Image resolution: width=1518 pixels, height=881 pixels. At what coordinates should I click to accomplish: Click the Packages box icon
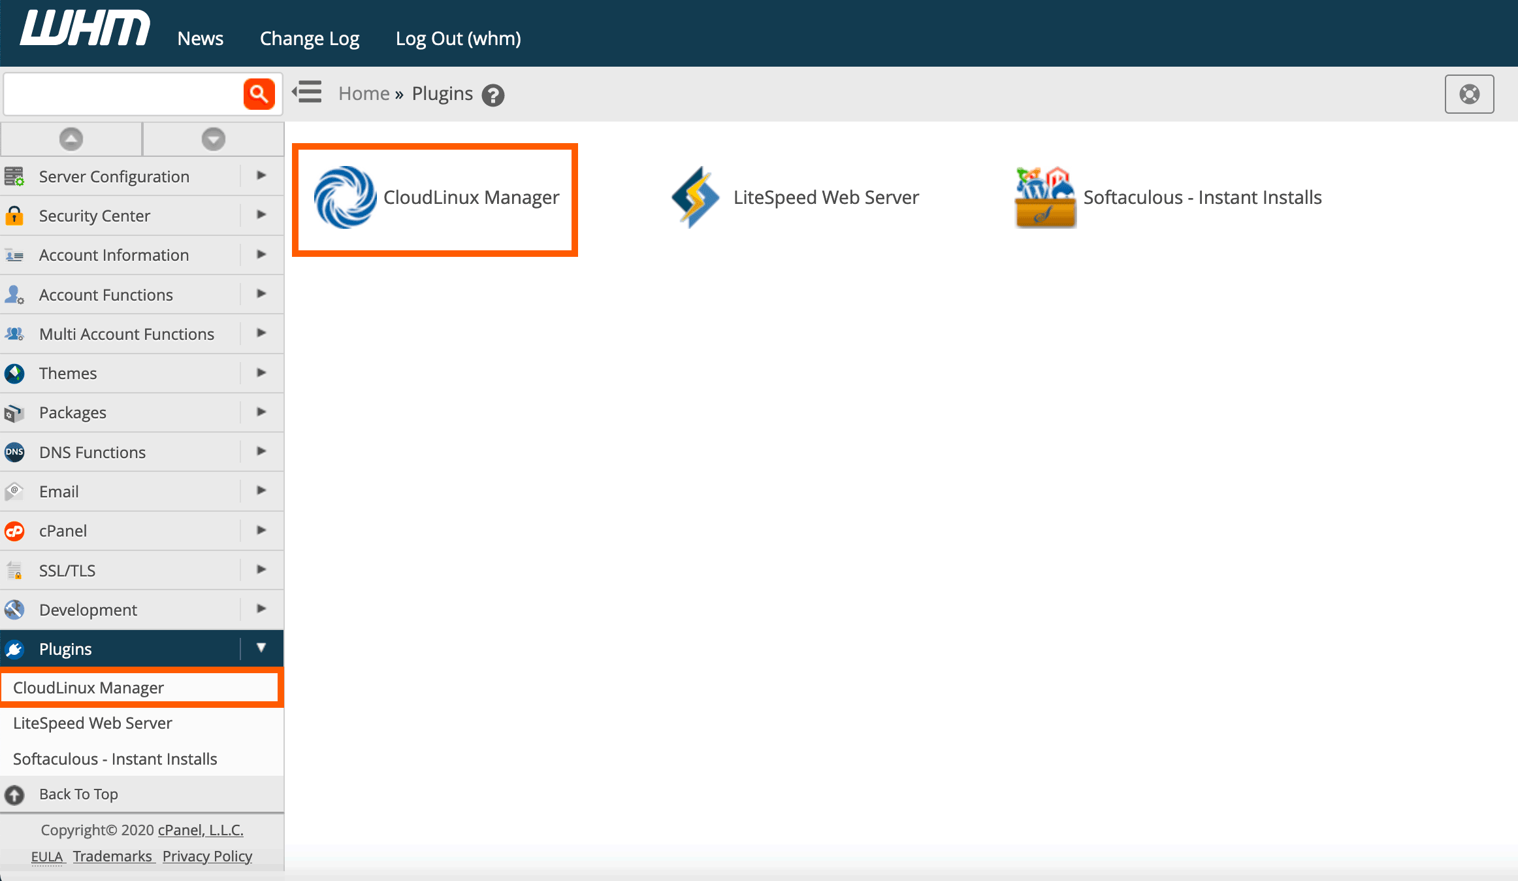click(14, 413)
